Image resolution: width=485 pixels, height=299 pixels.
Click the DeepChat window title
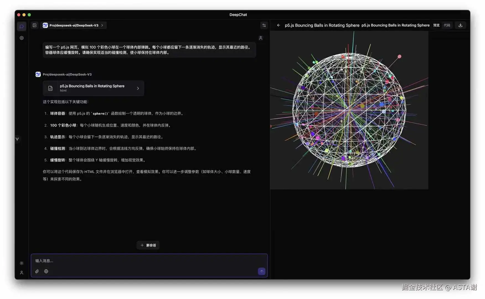click(238, 15)
